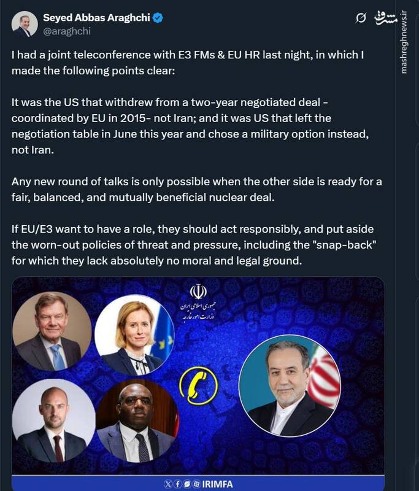Click the IRIMFA footer label

pyautogui.click(x=217, y=484)
